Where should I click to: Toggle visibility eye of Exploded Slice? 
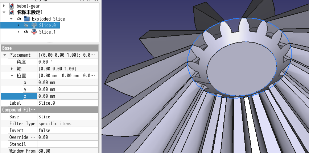[x=19, y=19]
